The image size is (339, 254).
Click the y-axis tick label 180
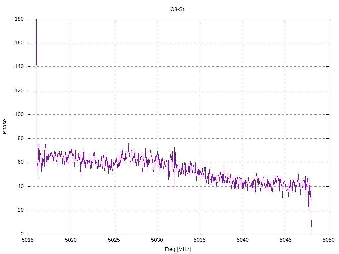(19, 19)
